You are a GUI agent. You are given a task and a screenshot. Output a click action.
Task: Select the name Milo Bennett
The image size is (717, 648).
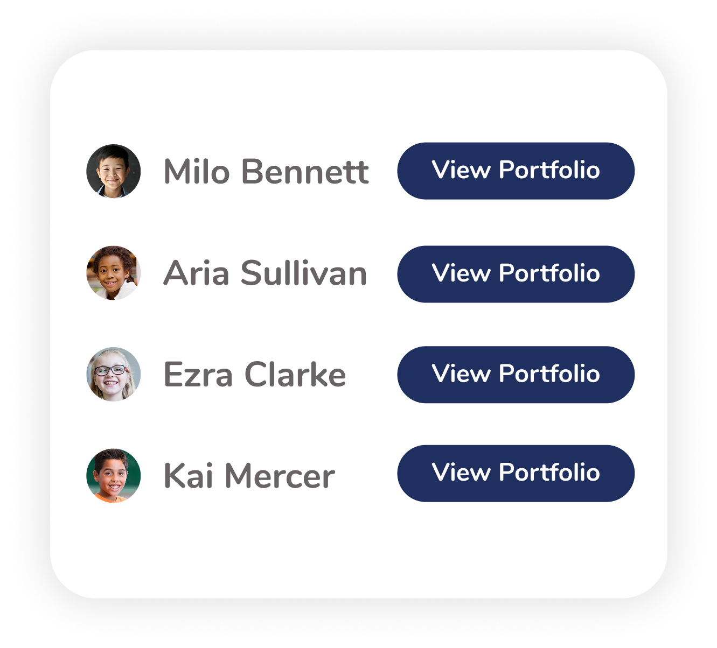(266, 172)
